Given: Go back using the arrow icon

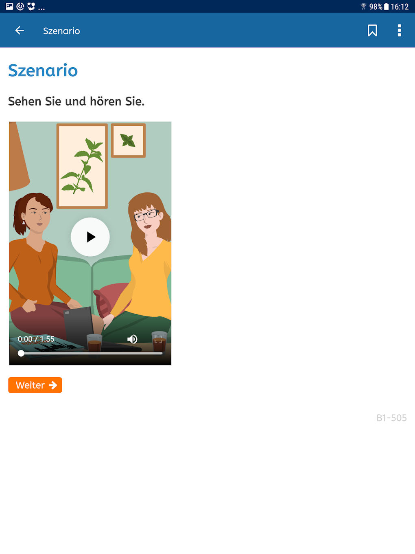Looking at the screenshot, I should [20, 31].
